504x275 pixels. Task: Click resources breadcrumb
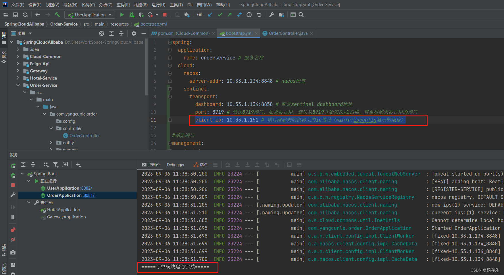point(120,24)
